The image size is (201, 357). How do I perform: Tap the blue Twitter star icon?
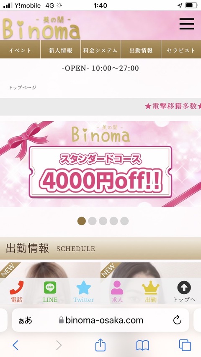tap(83, 288)
